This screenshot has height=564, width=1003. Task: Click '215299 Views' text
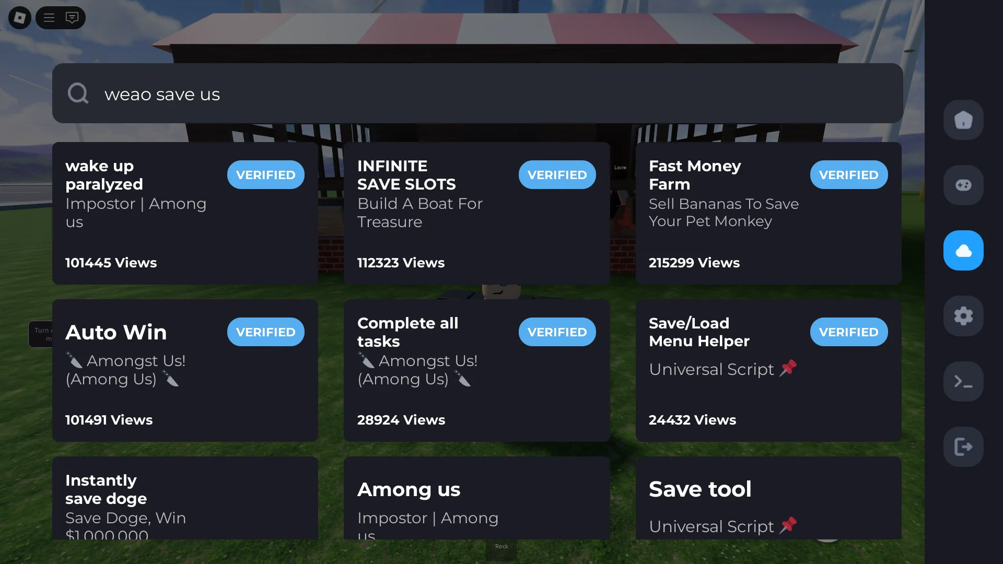(694, 263)
